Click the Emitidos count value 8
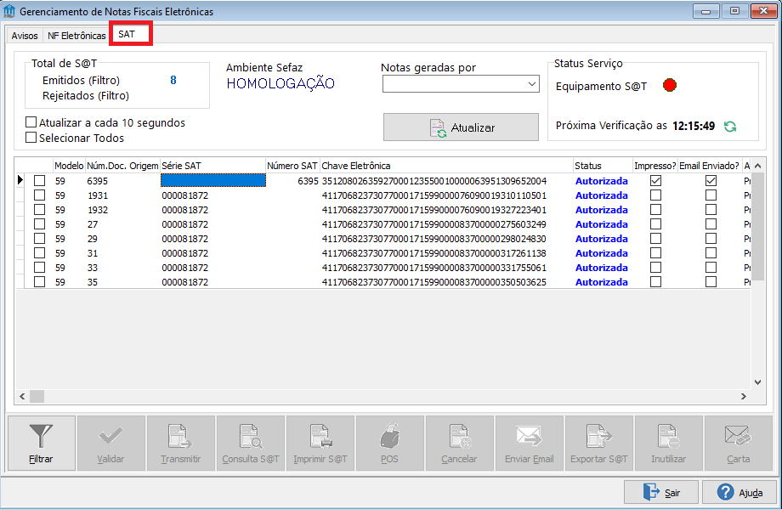This screenshot has height=509, width=782. (x=173, y=80)
